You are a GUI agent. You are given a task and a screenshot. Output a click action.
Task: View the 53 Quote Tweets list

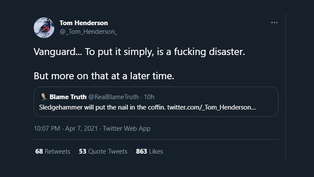(x=103, y=152)
